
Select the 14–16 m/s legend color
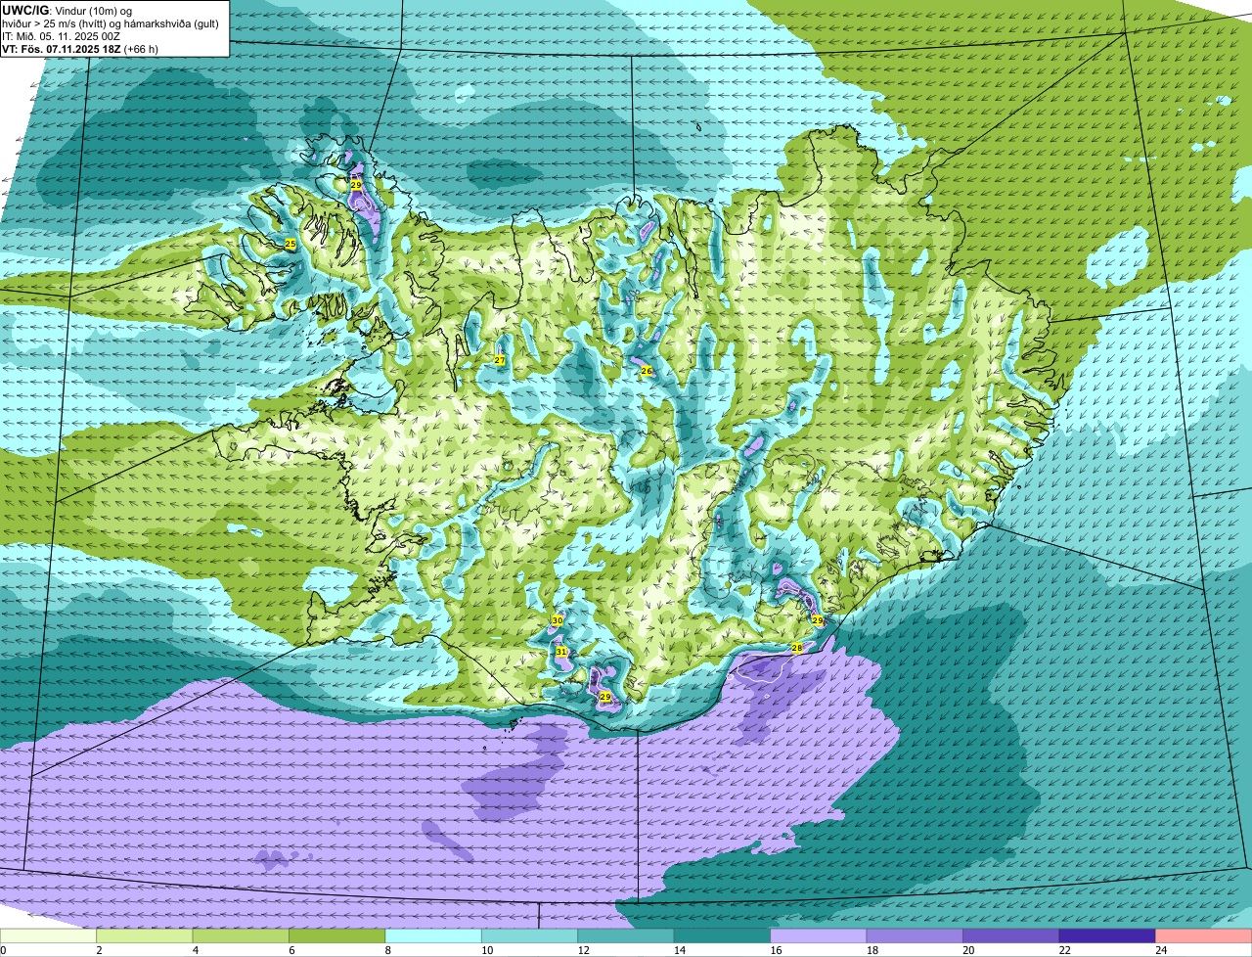(722, 936)
